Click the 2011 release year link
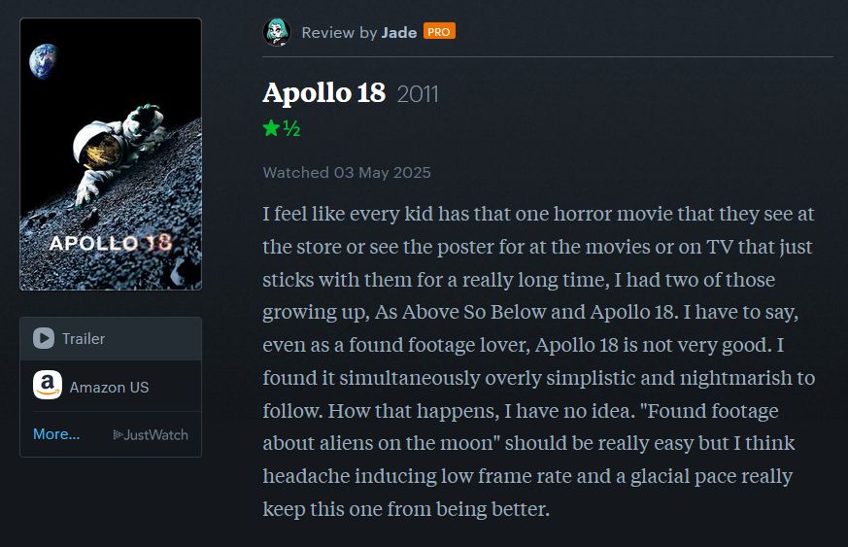Image resolution: width=848 pixels, height=547 pixels. 418,94
